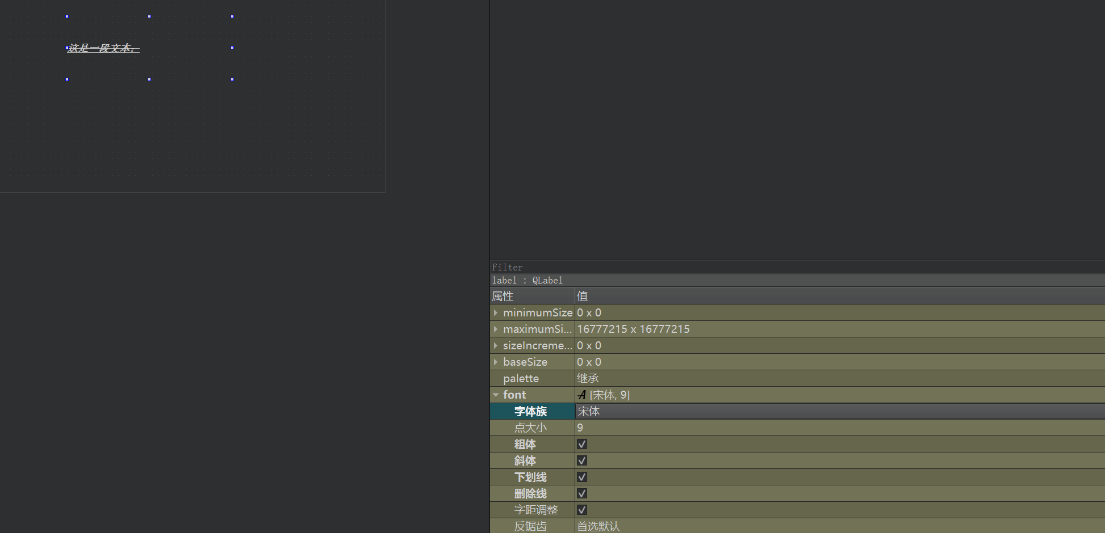Edit the 字体族 value 宋体
The image size is (1105, 533).
[840, 411]
